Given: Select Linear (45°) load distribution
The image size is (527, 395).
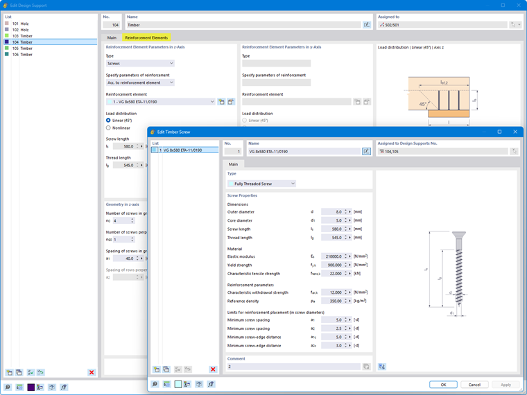Looking at the screenshot, I should click(119, 121).
